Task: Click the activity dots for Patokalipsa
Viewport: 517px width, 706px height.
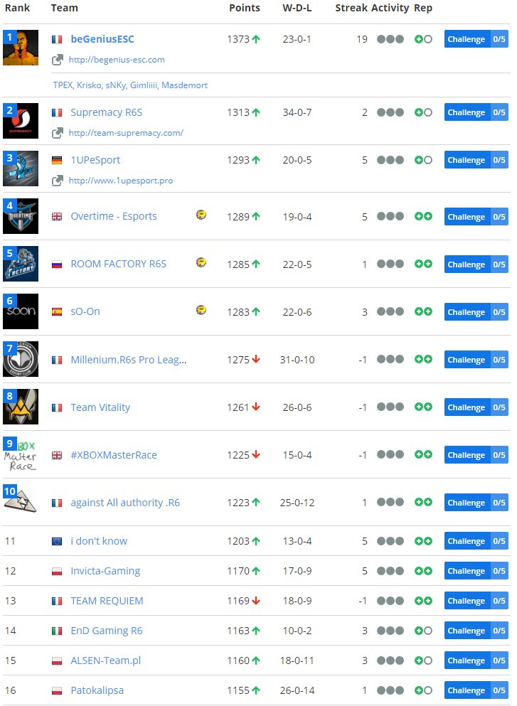Action: (x=390, y=690)
